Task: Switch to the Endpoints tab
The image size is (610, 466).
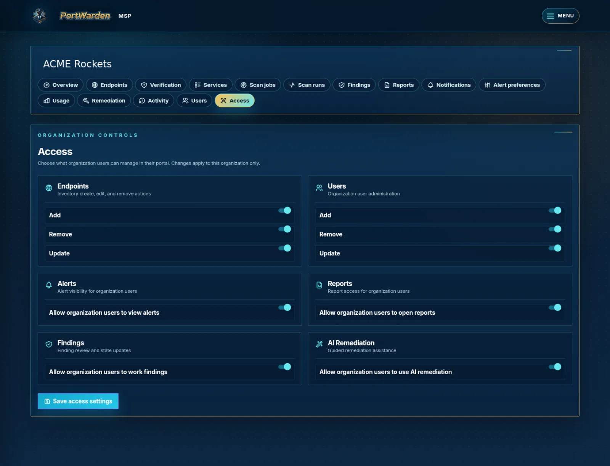Action: pos(109,85)
